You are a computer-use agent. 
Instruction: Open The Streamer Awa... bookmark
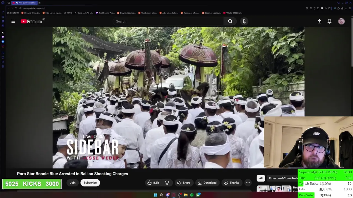(105, 13)
